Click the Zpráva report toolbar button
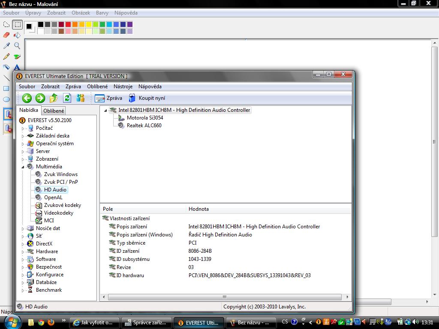Image resolution: width=439 pixels, height=329 pixels. click(108, 98)
